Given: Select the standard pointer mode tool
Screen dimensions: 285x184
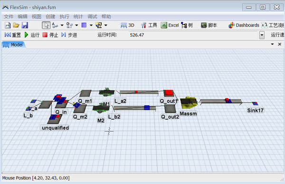Looking at the screenshot, I should pyautogui.click(x=46, y=25).
